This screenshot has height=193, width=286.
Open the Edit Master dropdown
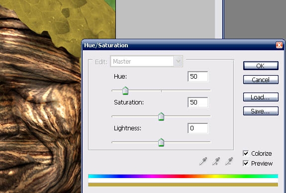[x=146, y=61]
